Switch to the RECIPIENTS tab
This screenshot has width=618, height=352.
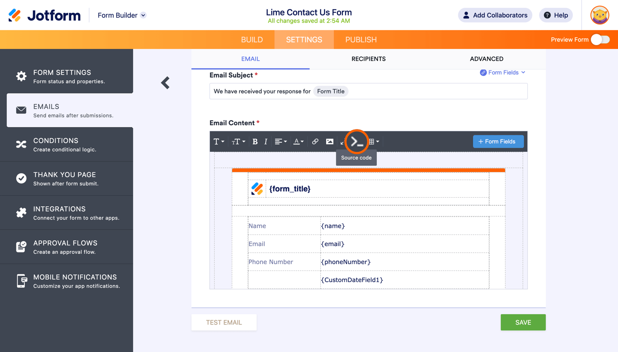(x=369, y=59)
